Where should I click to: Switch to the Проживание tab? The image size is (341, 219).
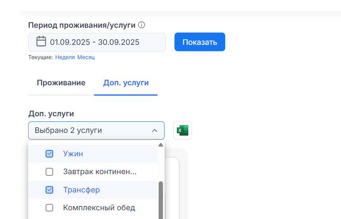point(61,83)
